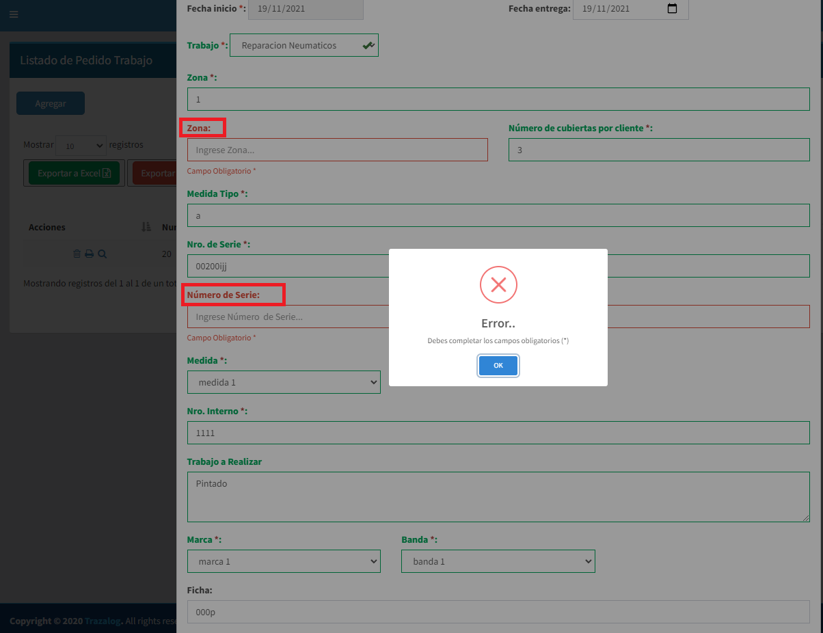Change the Mostrar registros page size selector

coord(81,144)
